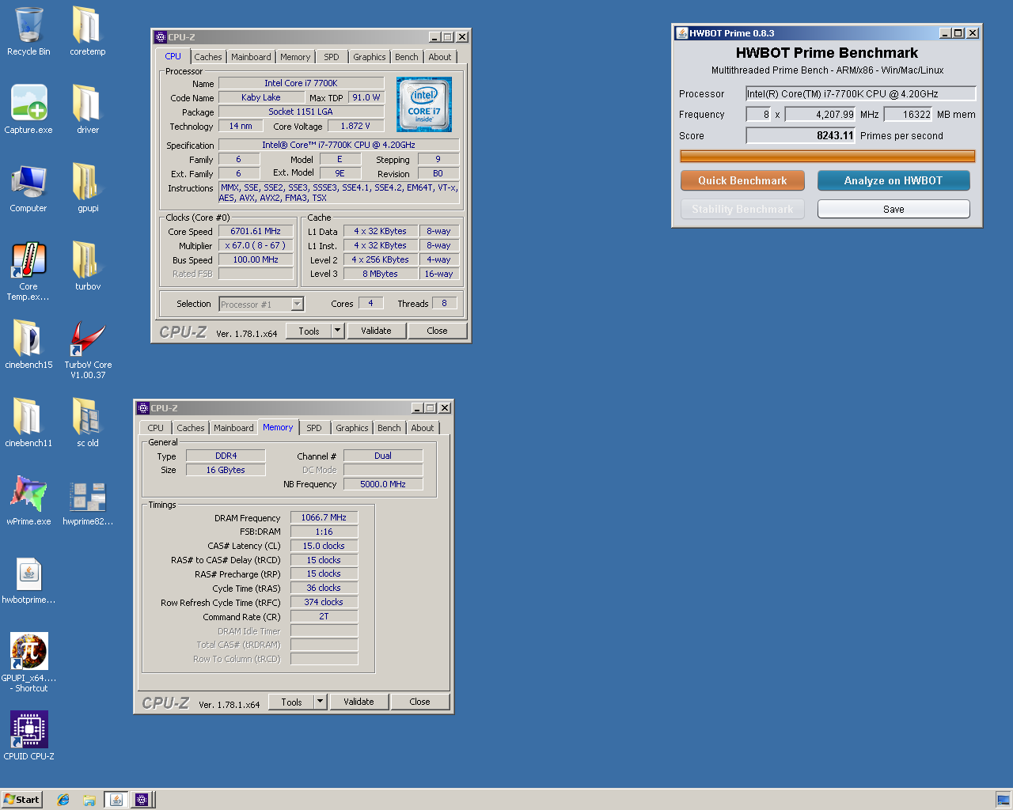Click Close button in top CPU-Z window
Screen dimensions: 1013x810
click(437, 331)
